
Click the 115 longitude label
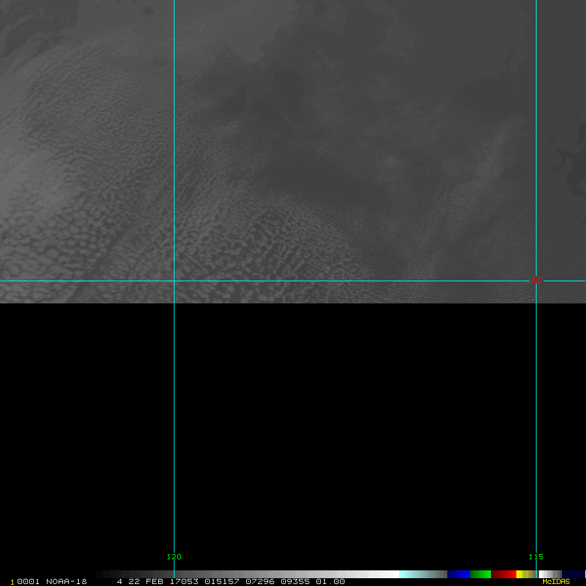[536, 557]
